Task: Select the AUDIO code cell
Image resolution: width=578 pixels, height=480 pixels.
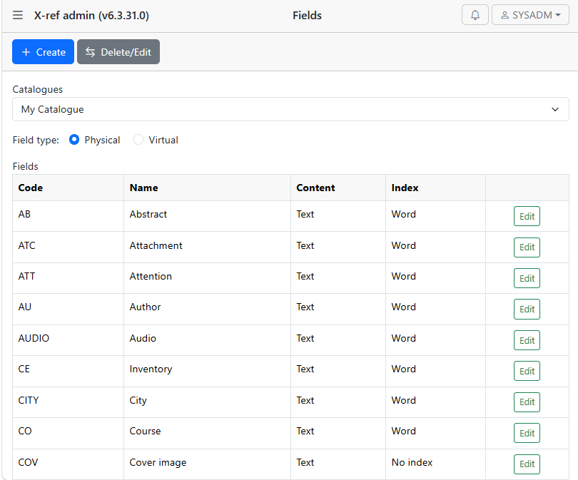Action: 69,340
